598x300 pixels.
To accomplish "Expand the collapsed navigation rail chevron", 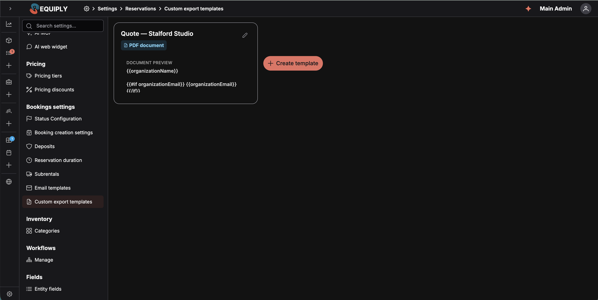I will [x=10, y=9].
